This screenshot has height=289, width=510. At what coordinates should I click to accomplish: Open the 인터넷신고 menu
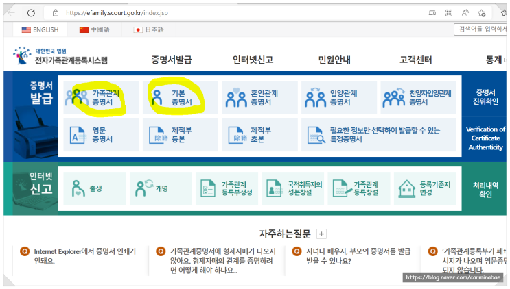pos(253,60)
